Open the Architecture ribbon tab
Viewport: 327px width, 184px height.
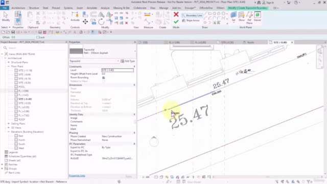(x=18, y=8)
